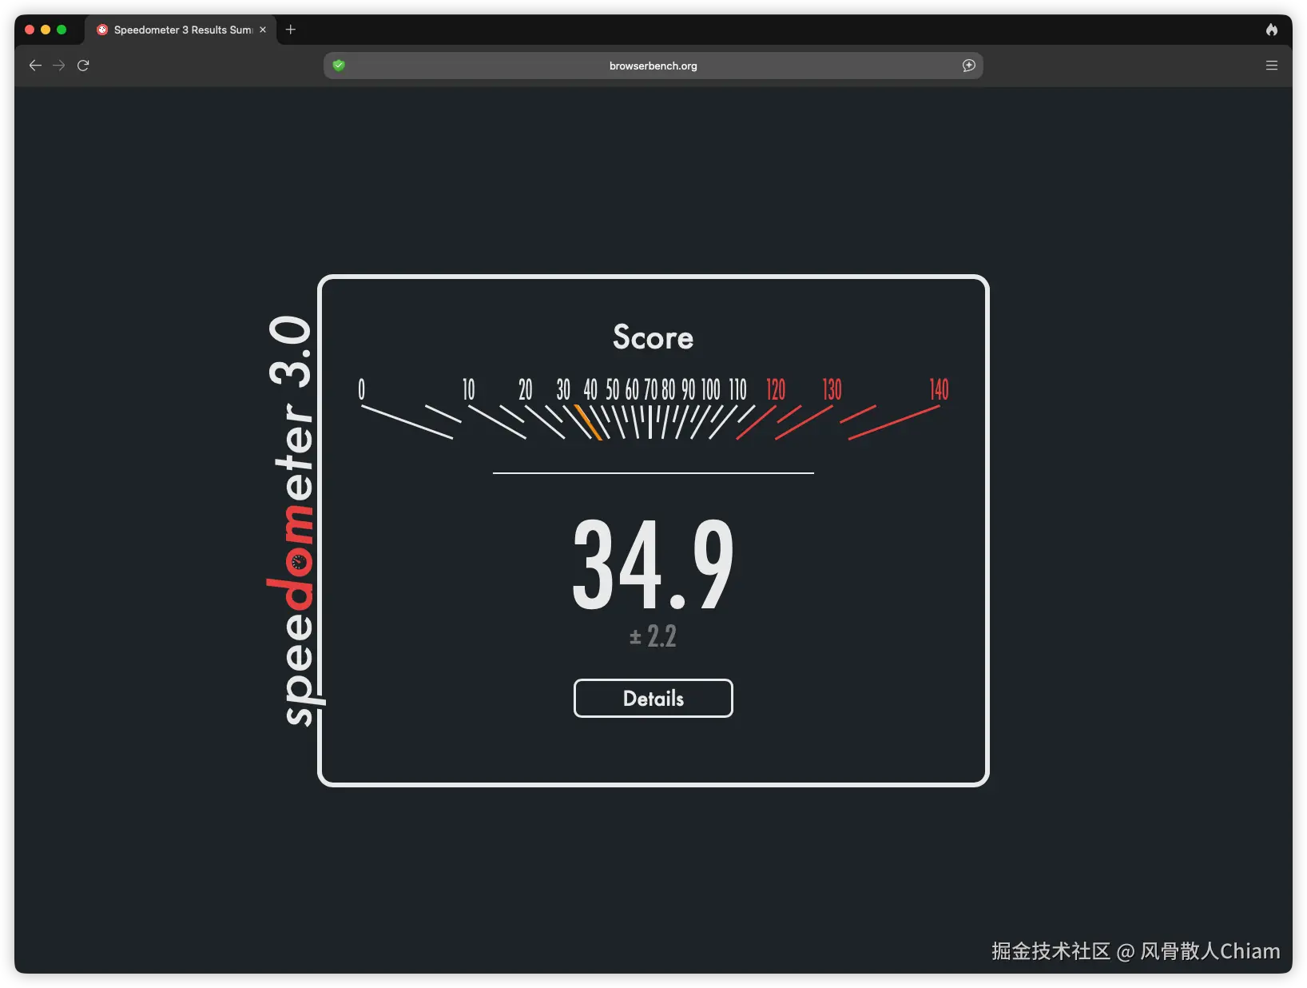
Task: Click the Score heading
Action: pyautogui.click(x=653, y=337)
